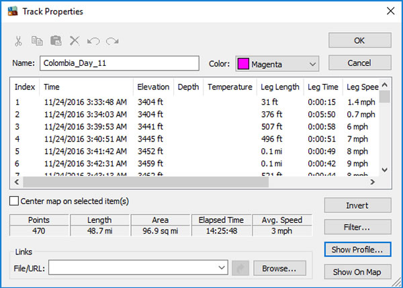403x288 pixels.
Task: Sort by the Time column header
Action: pyautogui.click(x=87, y=87)
